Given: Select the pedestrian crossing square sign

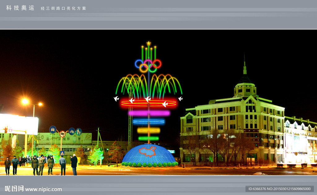Looking at the screenshot, I should click(x=62, y=153).
